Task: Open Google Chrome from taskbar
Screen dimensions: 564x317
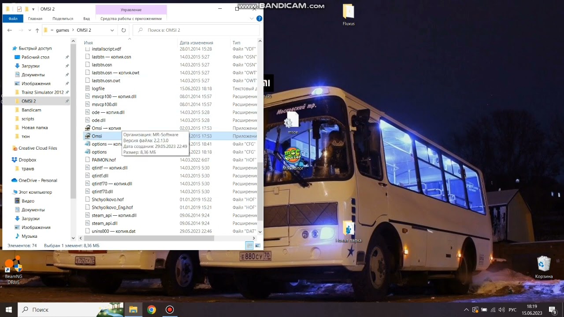Action: (x=152, y=310)
